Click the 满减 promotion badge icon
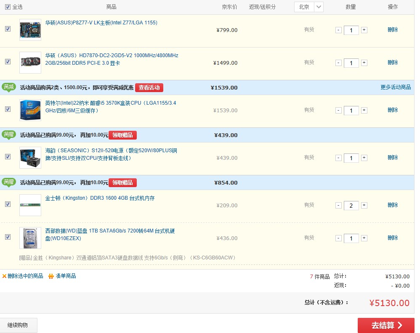 9,87
